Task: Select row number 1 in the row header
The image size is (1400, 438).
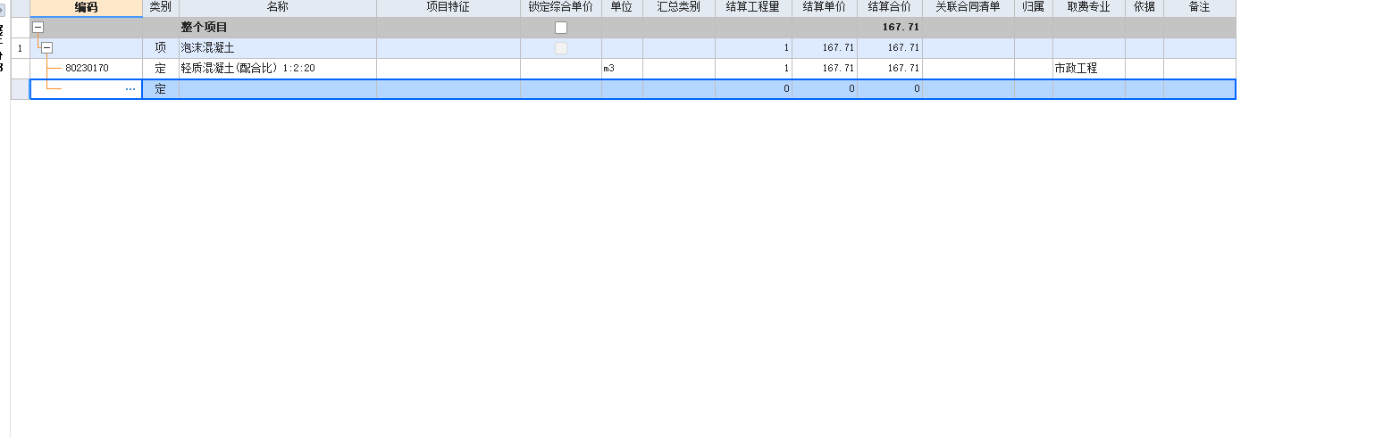Action: (20, 48)
